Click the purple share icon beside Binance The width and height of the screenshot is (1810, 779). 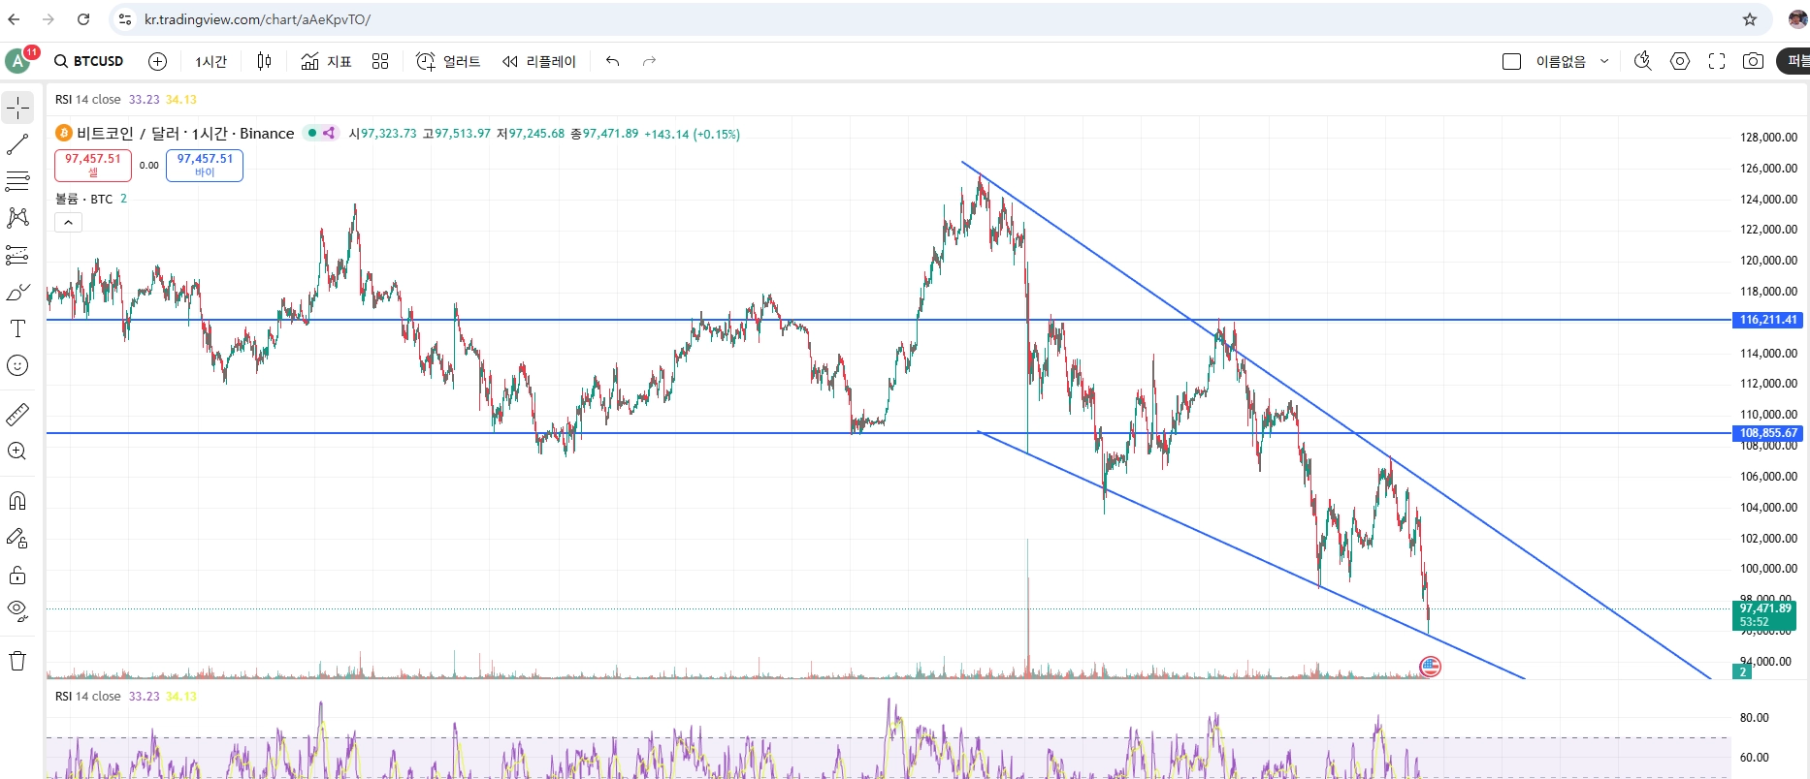tap(329, 134)
